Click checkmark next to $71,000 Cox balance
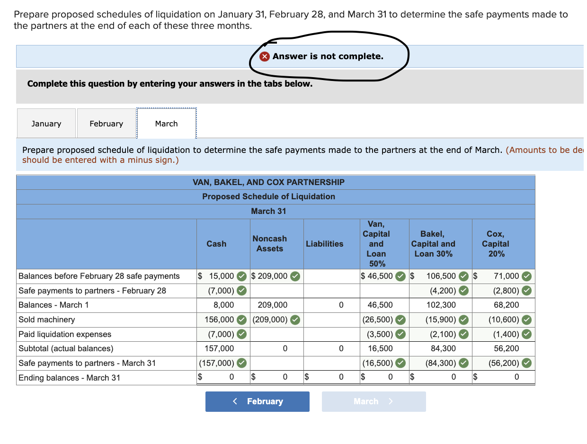The width and height of the screenshot is (587, 444). pos(525,276)
